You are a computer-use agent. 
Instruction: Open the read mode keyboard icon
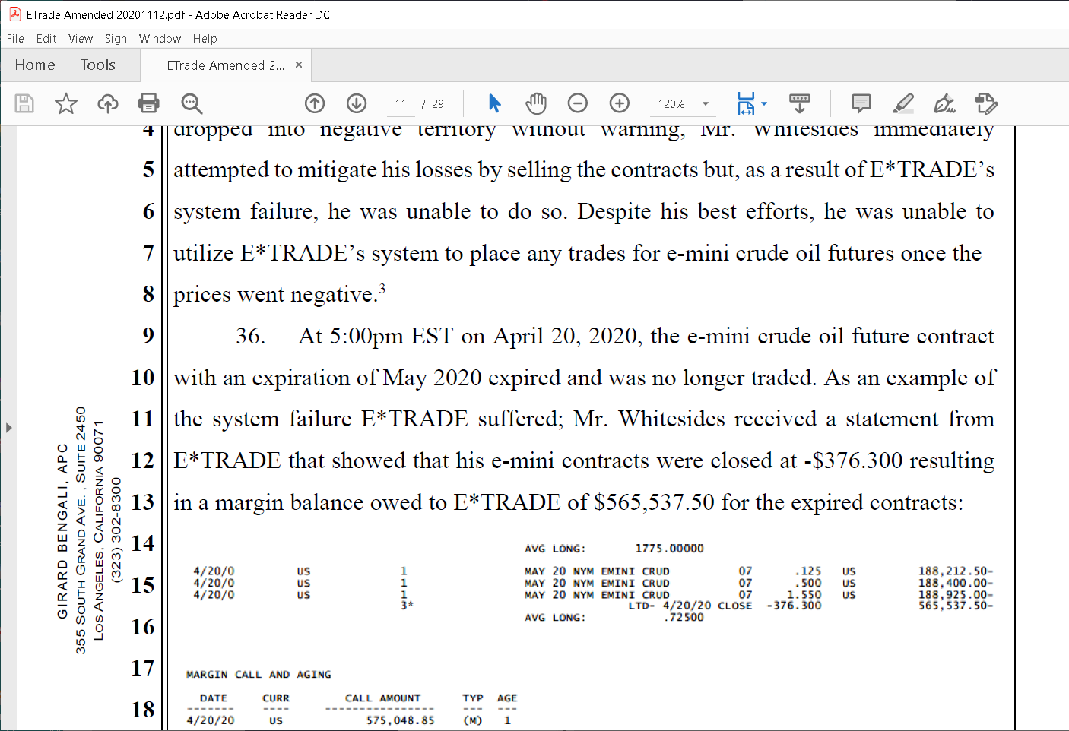tap(800, 103)
